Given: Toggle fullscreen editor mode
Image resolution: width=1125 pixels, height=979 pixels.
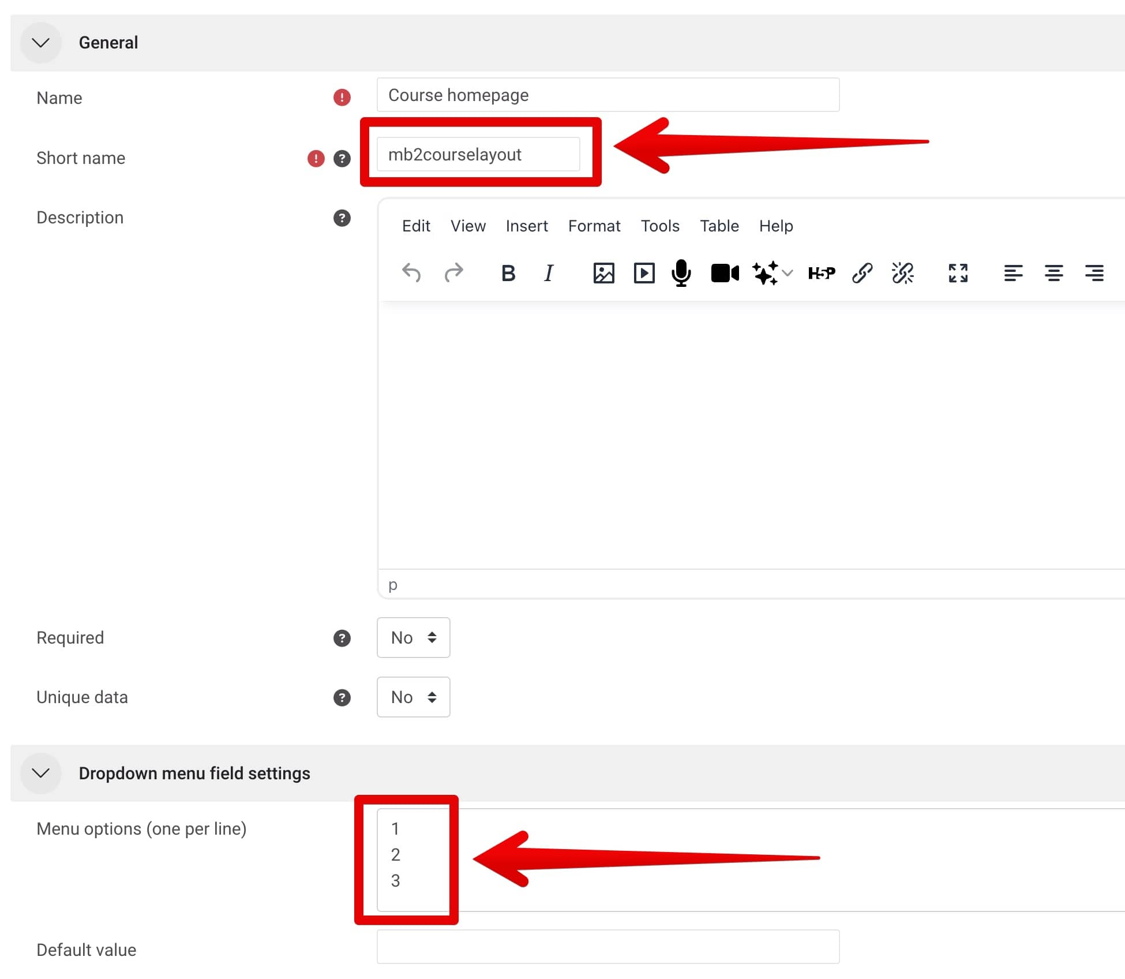Looking at the screenshot, I should point(958,273).
